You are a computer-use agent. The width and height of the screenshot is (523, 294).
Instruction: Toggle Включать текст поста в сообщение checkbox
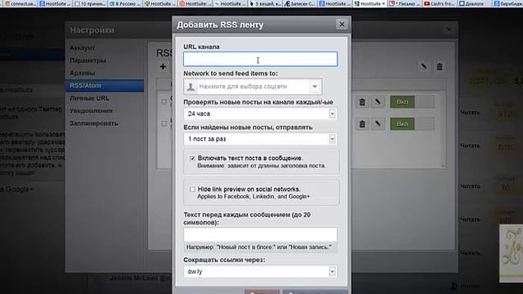[x=193, y=158]
